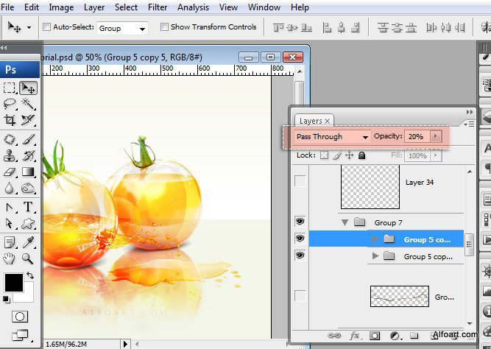This screenshot has height=349, width=491.
Task: Select the Eyedropper tool
Action: [x=28, y=242]
